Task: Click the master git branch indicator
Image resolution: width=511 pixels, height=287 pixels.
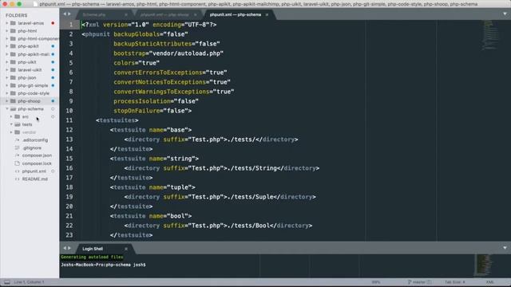Action: click(x=419, y=282)
